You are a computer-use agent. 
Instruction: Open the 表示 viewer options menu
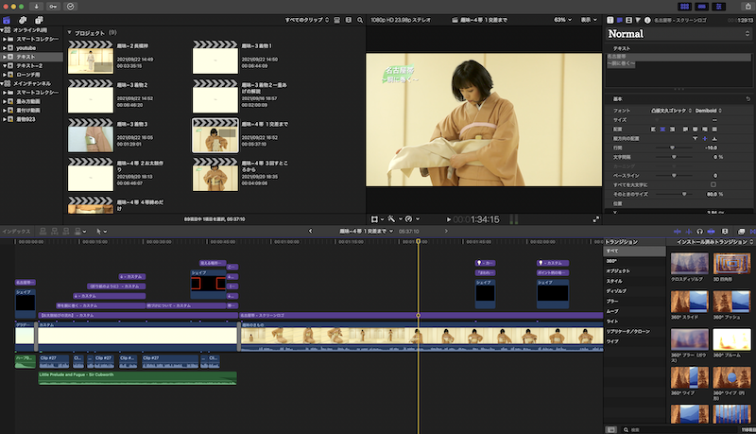588,19
